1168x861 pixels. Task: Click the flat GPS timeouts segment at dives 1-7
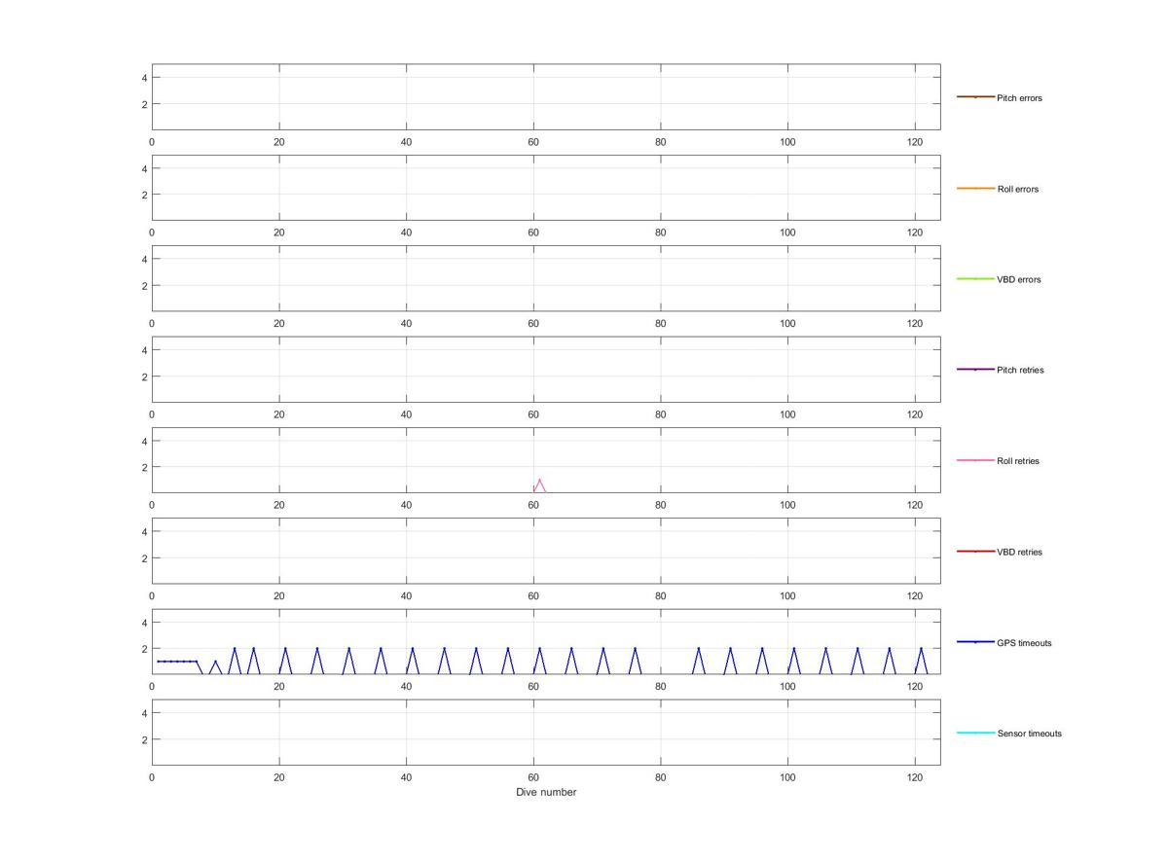click(x=177, y=662)
